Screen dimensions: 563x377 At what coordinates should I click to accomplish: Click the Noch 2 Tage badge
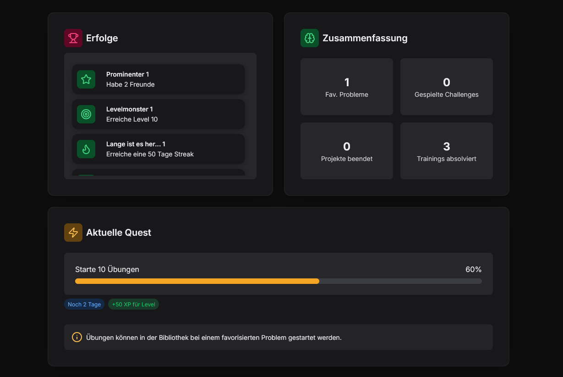point(84,304)
